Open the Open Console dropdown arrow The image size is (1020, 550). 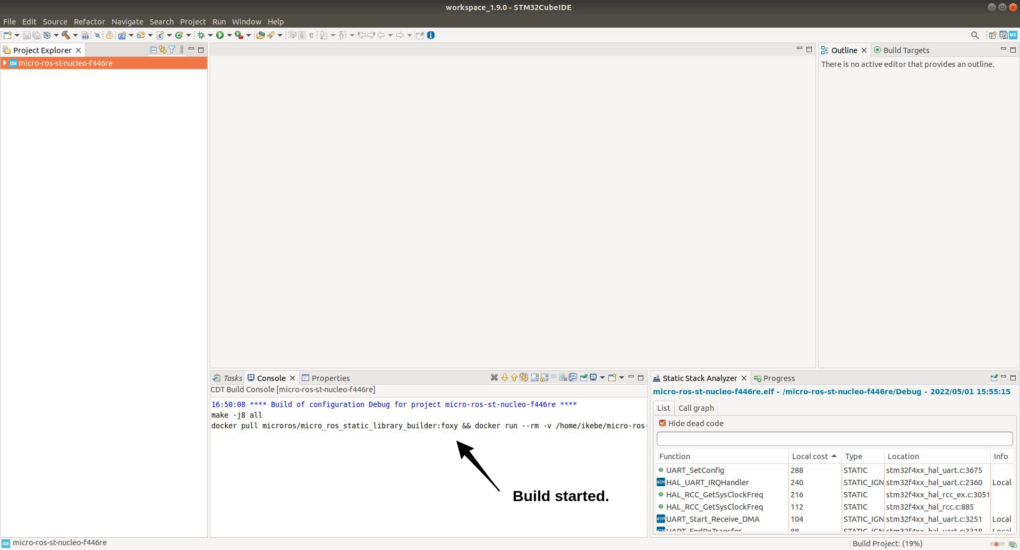click(622, 378)
